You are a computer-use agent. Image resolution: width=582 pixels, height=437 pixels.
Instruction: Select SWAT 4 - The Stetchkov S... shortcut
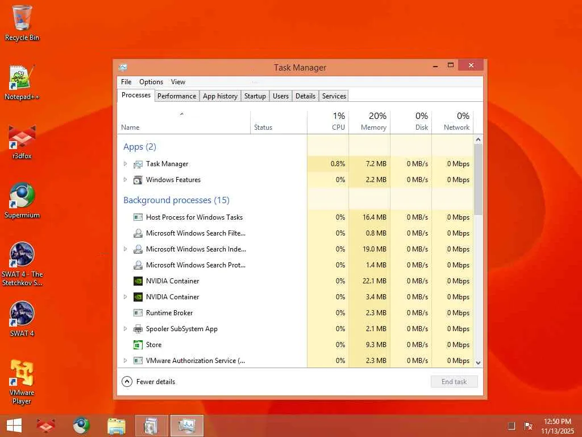point(22,264)
